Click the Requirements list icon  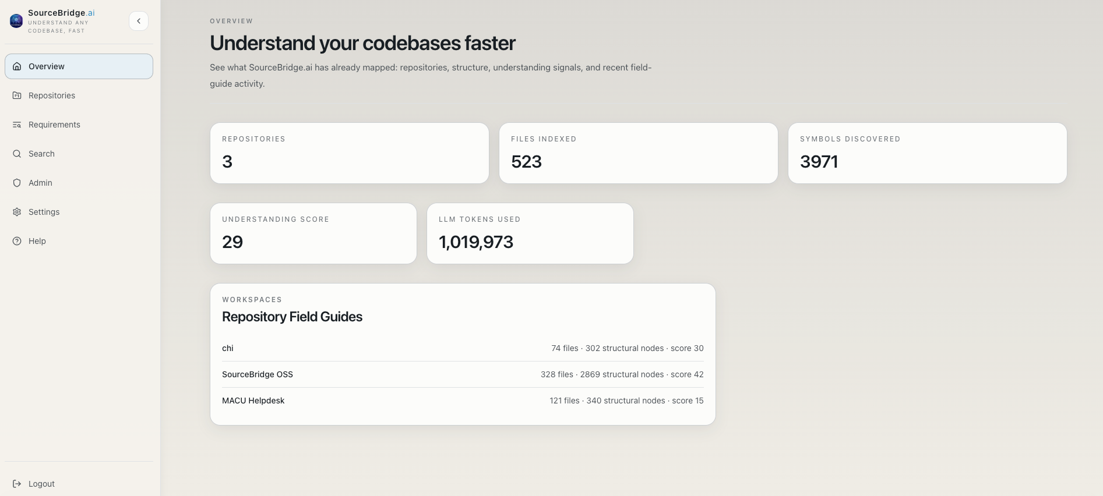tap(16, 125)
